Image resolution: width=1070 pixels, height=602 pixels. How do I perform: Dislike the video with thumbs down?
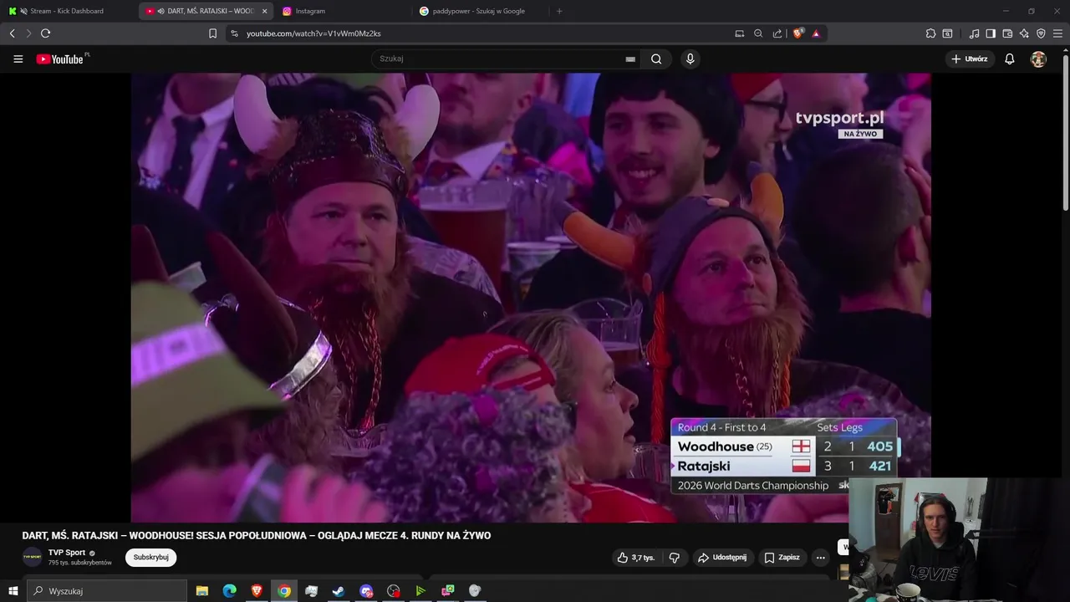pos(674,558)
